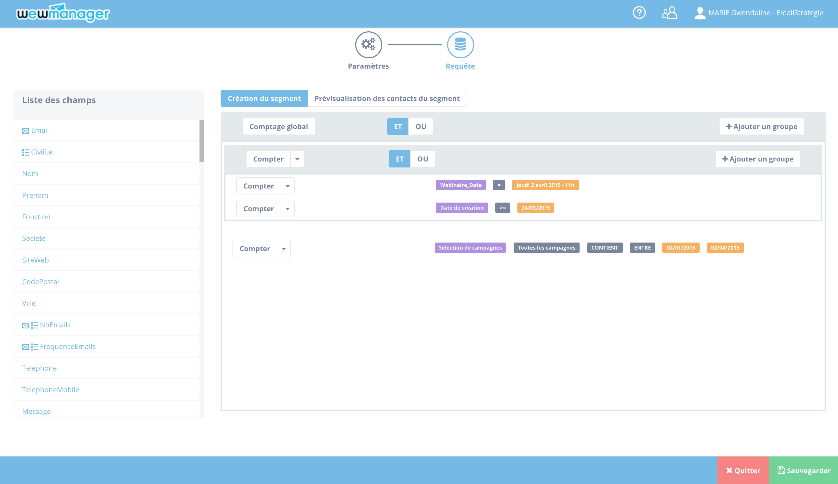
Task: Toggle the ET operator in Compter group
Action: click(x=400, y=159)
